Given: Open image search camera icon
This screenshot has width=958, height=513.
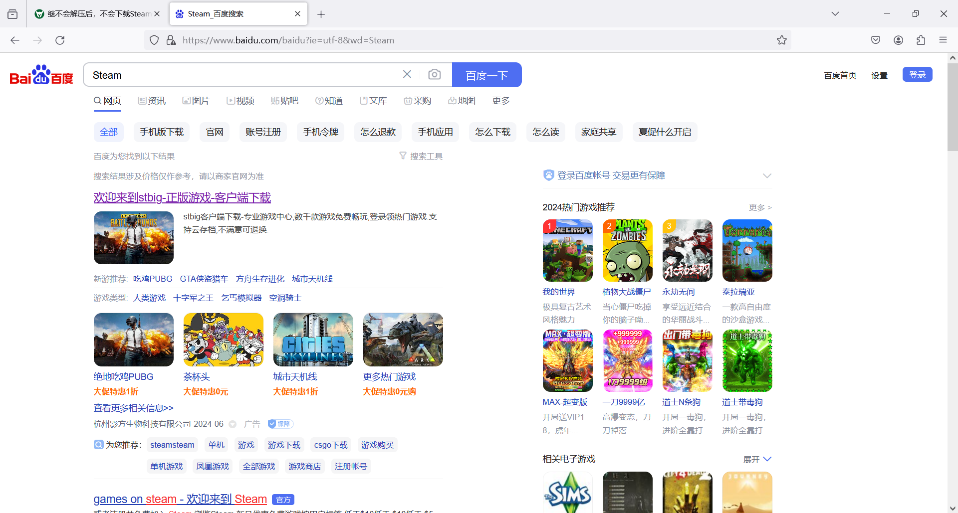Looking at the screenshot, I should (435, 74).
